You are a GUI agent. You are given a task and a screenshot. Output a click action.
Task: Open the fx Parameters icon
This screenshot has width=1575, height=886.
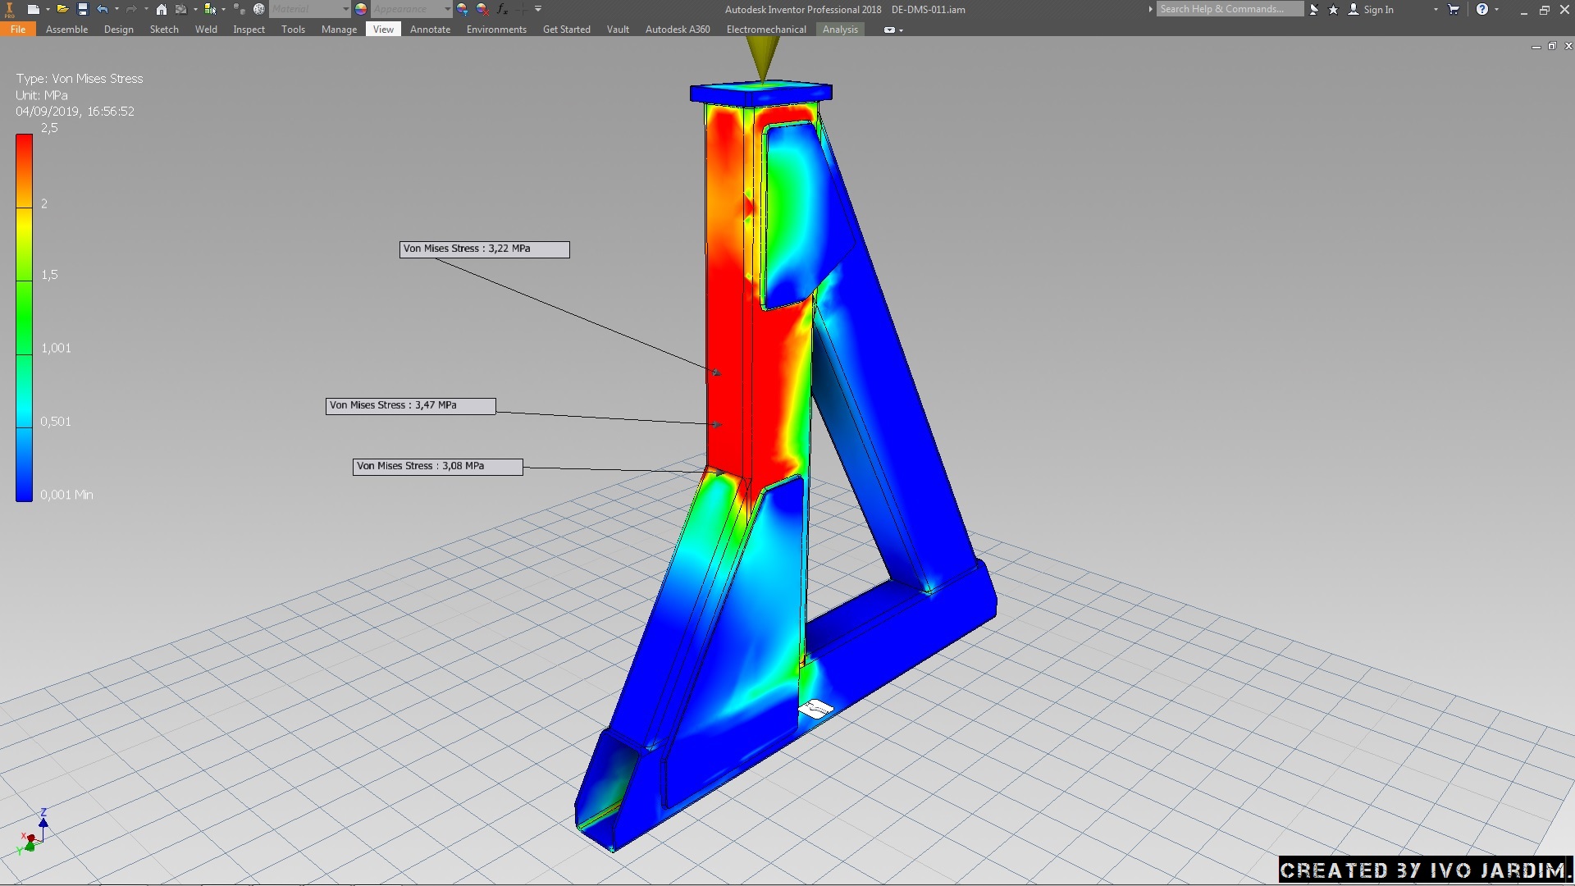(502, 9)
